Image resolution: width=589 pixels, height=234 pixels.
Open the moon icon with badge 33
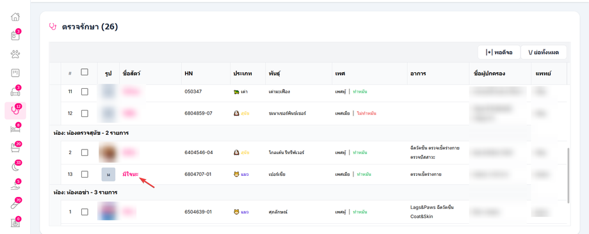[15, 166]
